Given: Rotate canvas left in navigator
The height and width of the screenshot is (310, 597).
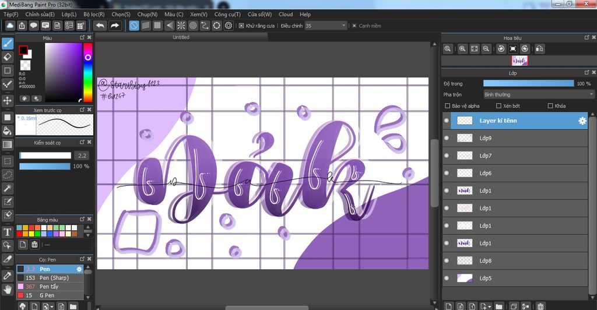Looking at the screenshot, I should 501,49.
